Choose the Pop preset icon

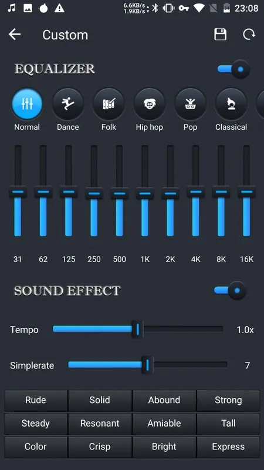tap(190, 104)
